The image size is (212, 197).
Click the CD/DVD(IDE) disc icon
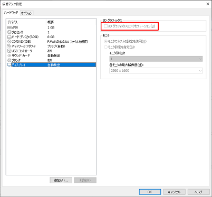9,42
